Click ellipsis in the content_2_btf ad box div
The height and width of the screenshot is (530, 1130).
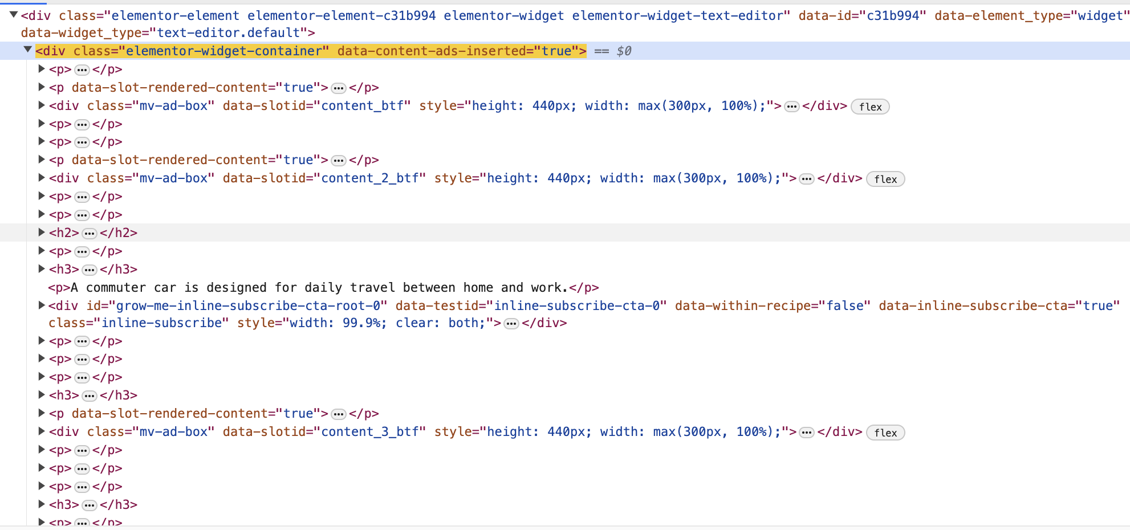pos(806,179)
